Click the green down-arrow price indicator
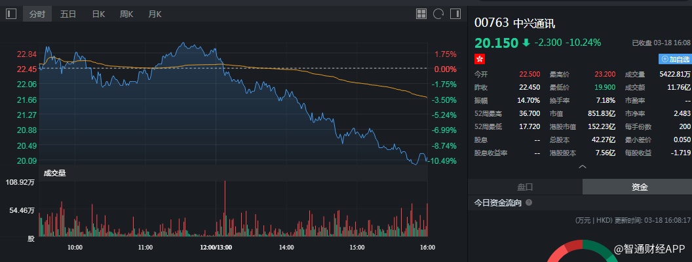 (x=526, y=43)
